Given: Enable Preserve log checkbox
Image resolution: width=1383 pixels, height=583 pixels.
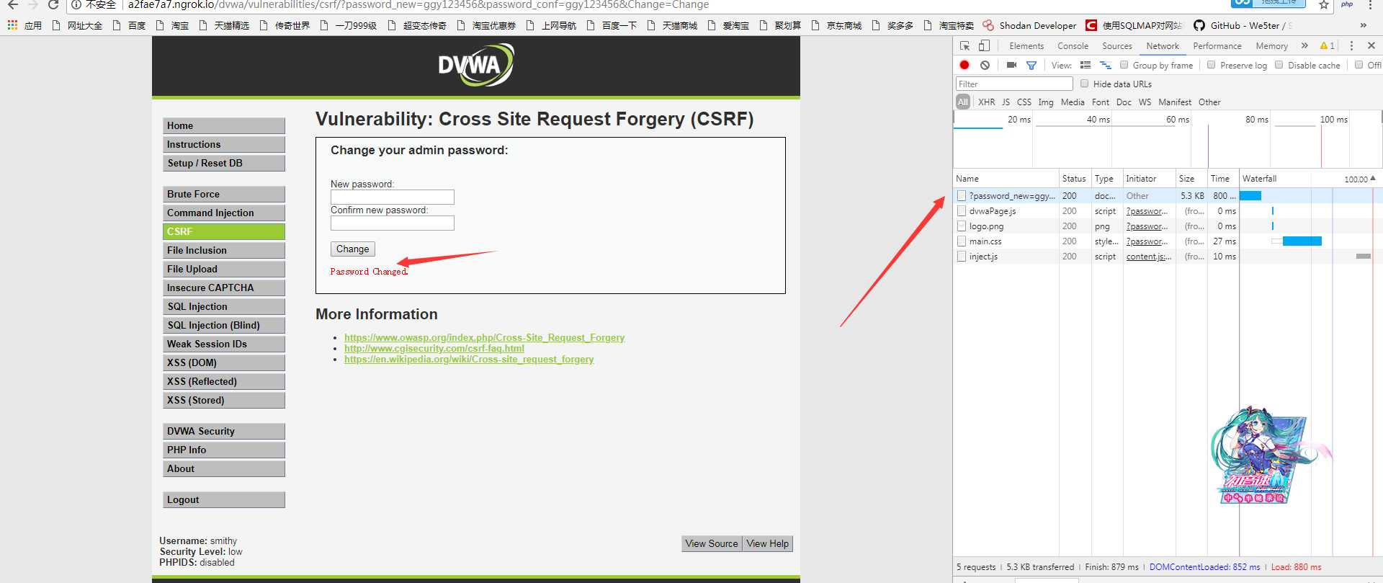Looking at the screenshot, I should coord(1211,65).
